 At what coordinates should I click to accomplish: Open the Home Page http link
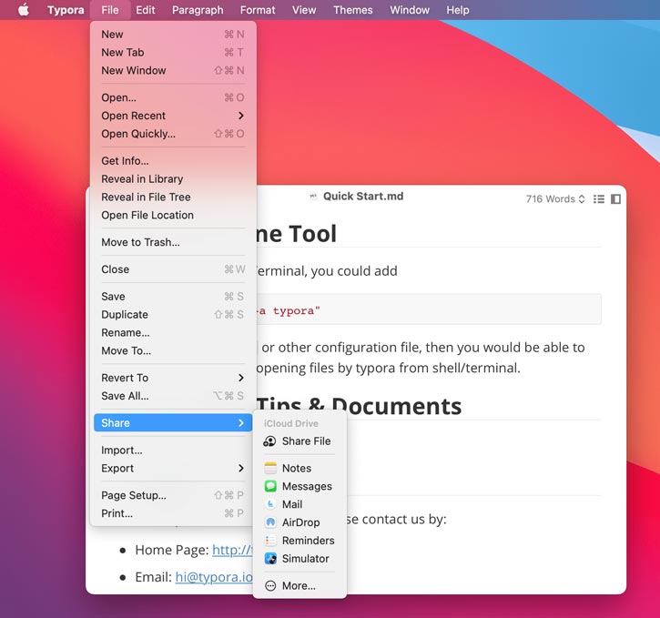pyautogui.click(x=232, y=550)
